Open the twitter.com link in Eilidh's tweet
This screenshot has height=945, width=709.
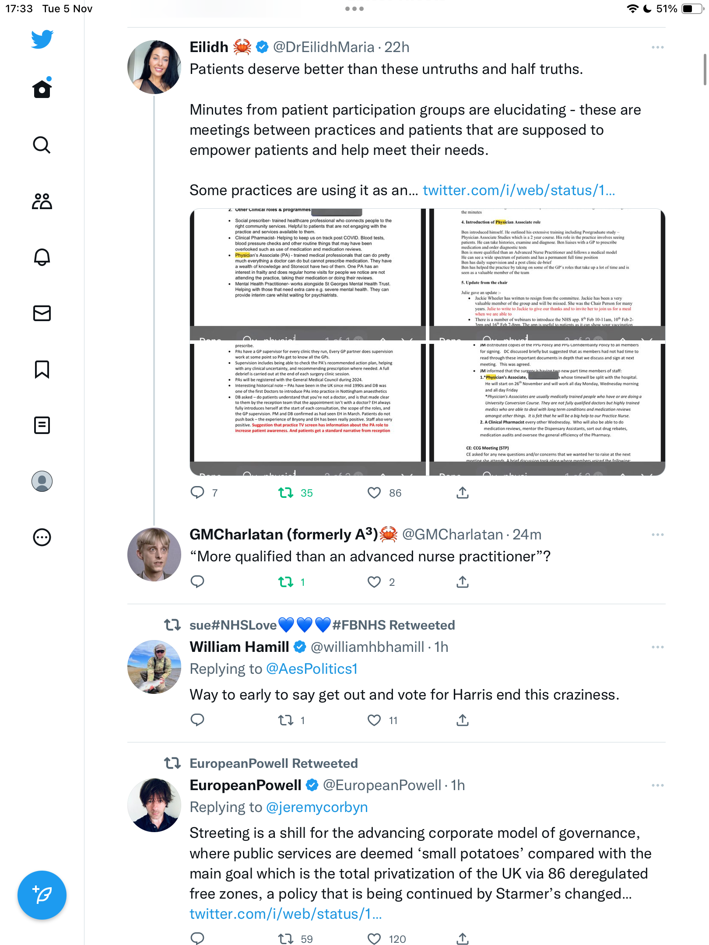(519, 190)
